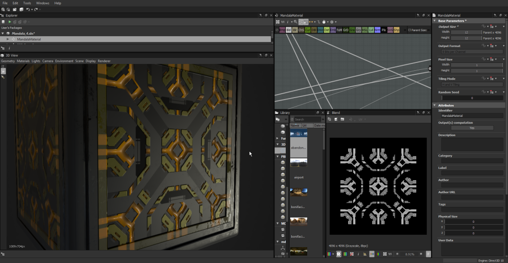Click the fit-graph-to-view icon in graph toolbar
508x263 pixels.
coord(278,22)
